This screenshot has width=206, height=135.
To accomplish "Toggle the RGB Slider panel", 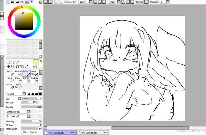I will point(13,2).
